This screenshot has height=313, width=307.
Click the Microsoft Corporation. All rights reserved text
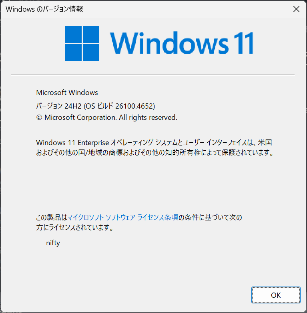click(x=111, y=117)
